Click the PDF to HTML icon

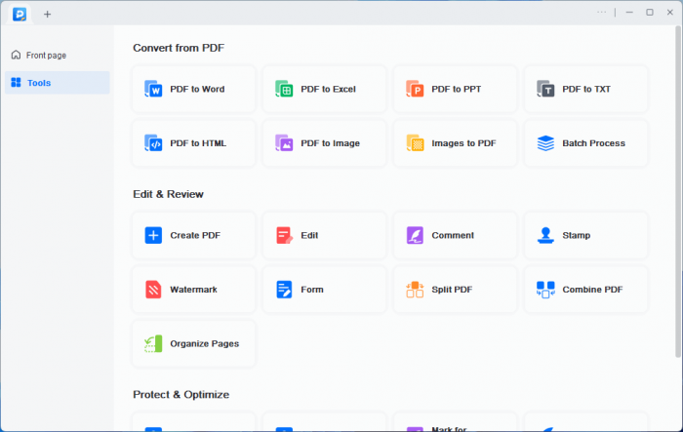point(153,142)
